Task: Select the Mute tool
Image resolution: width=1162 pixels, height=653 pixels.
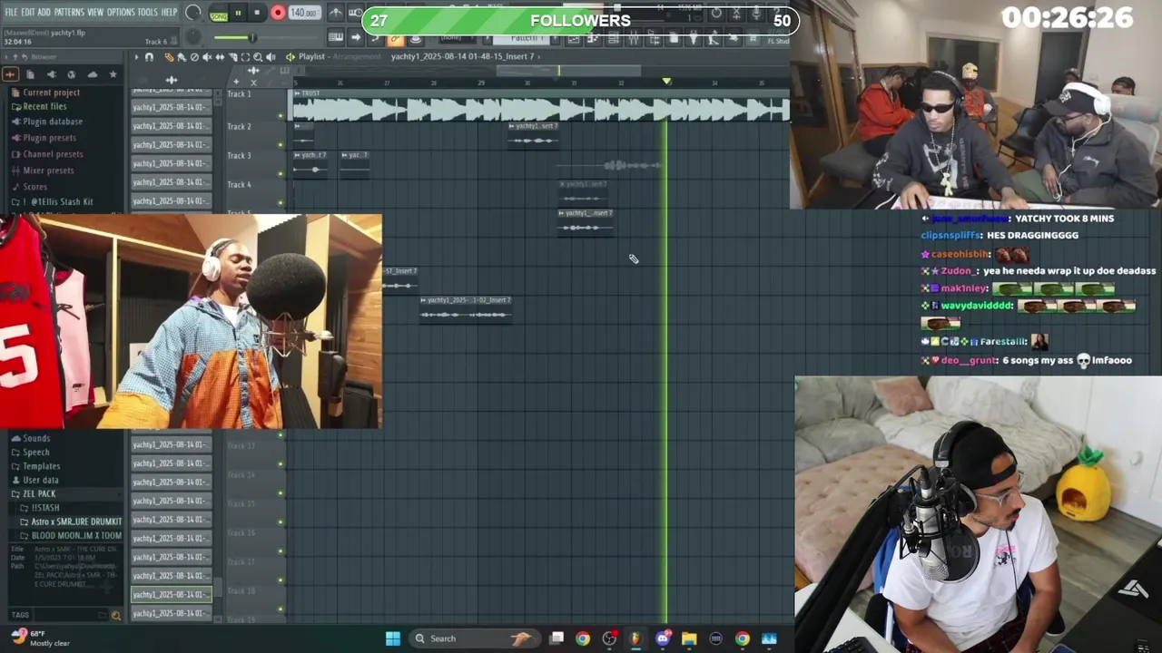Action: coord(207,57)
